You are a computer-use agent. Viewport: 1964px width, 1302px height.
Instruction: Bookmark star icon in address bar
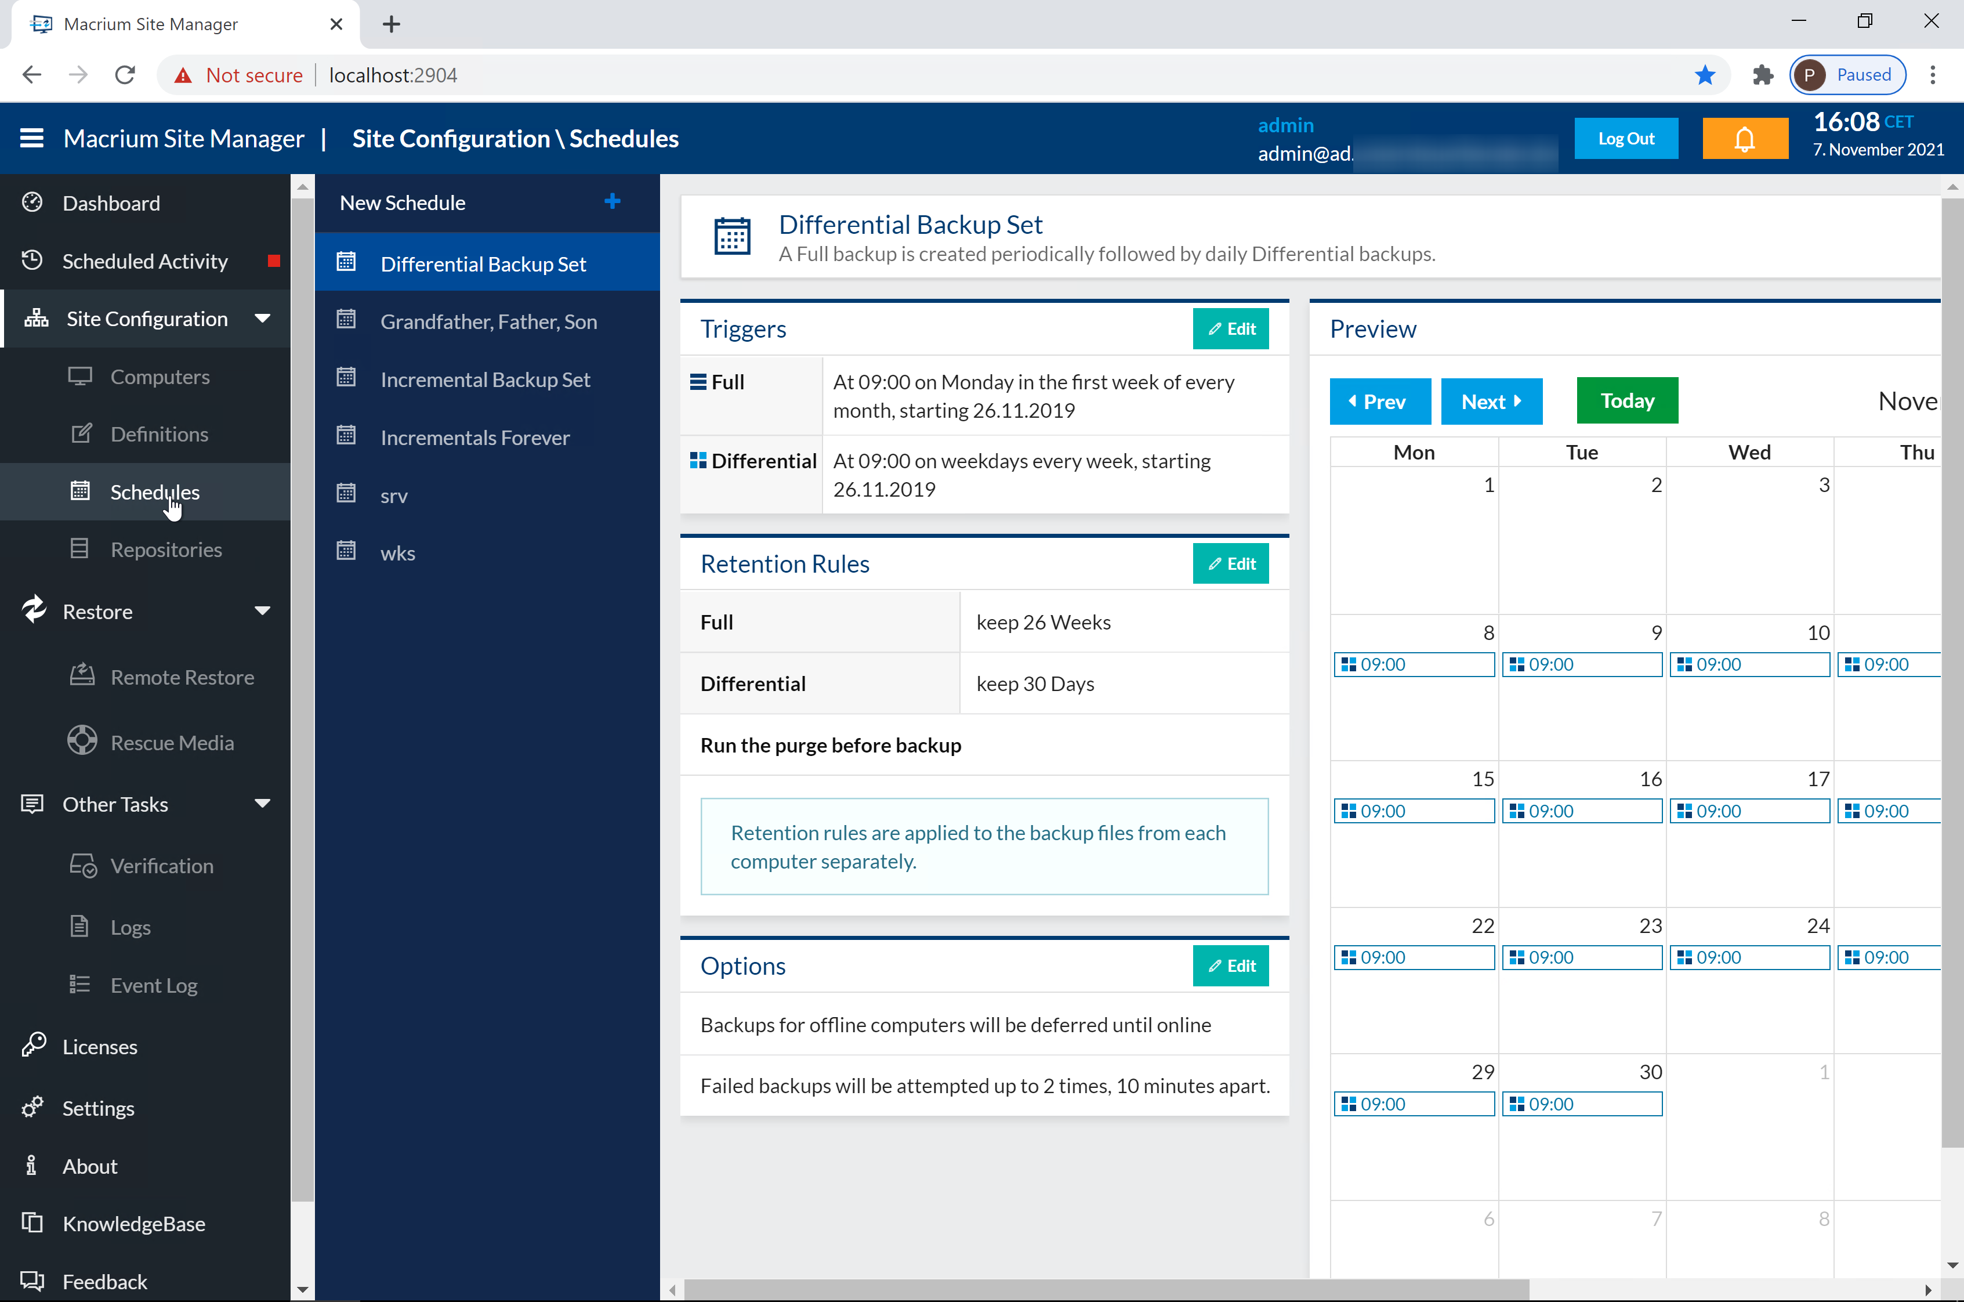[1705, 75]
